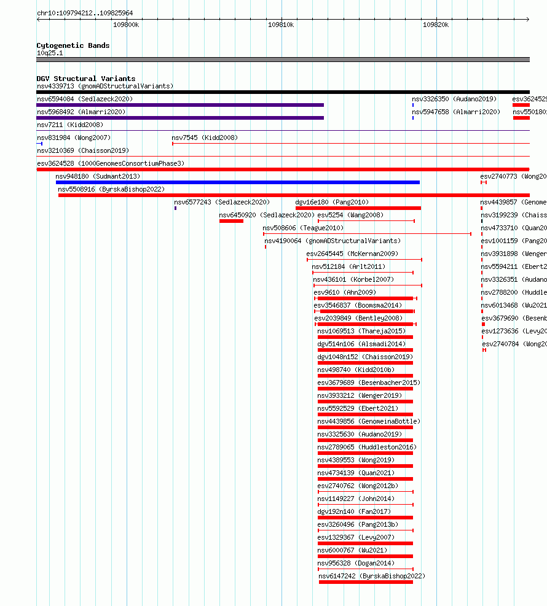The image size is (547, 606).
Task: Select nsv1069513 (Thareja2015) label
Action: (x=362, y=331)
